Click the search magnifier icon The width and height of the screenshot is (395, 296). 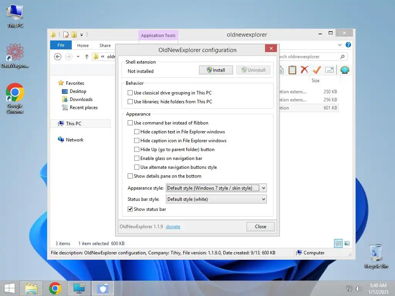pos(342,57)
